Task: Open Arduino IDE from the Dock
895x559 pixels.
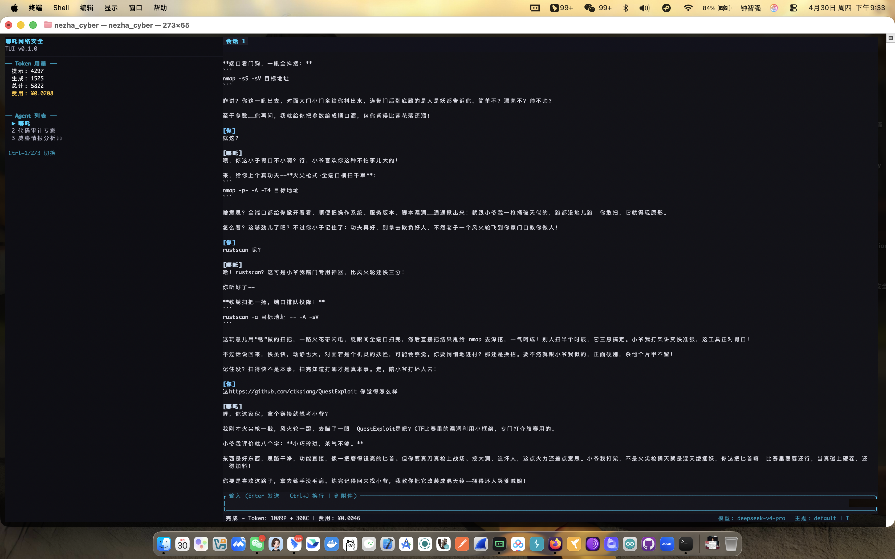Action: (x=630, y=544)
